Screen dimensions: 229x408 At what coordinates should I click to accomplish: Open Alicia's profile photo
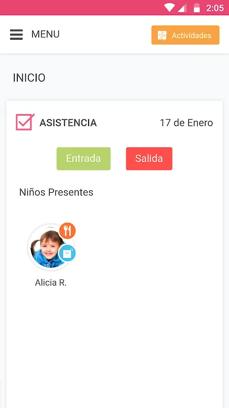coord(48,248)
